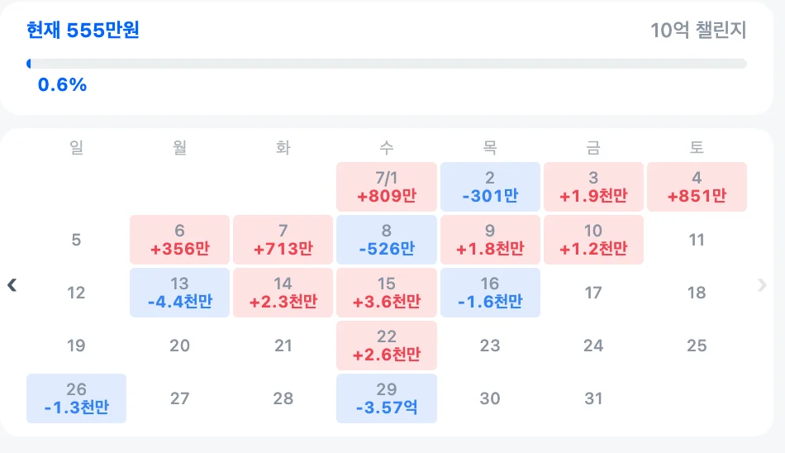785x453 pixels.
Task: Open the 7/1 cell showing +809만
Action: (x=387, y=187)
